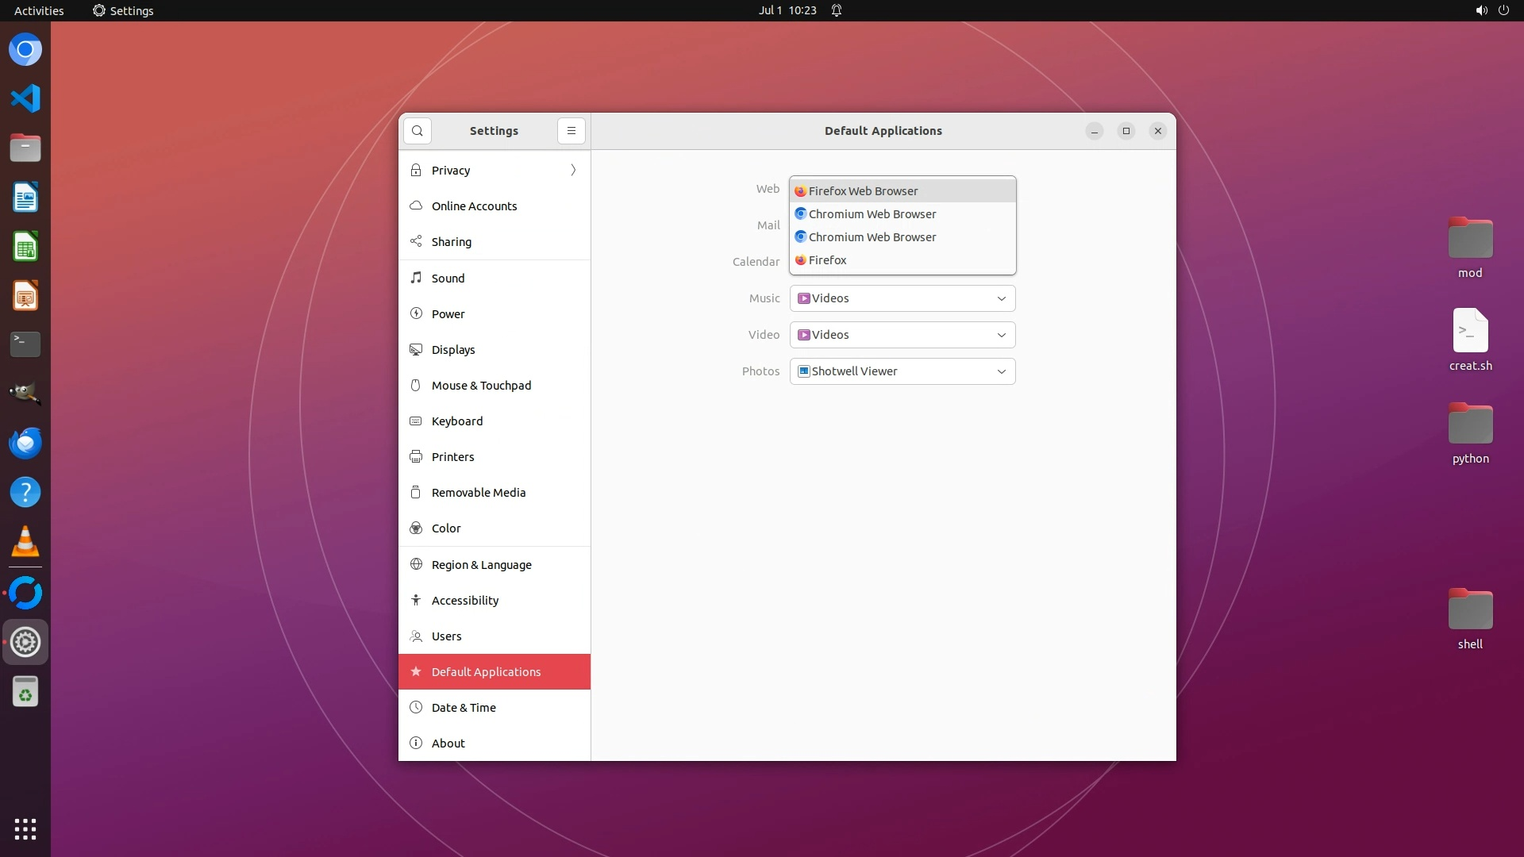
Task: Open Removable Media settings panel
Action: tap(478, 492)
